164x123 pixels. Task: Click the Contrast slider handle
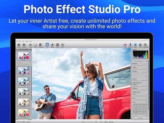click(x=140, y=69)
